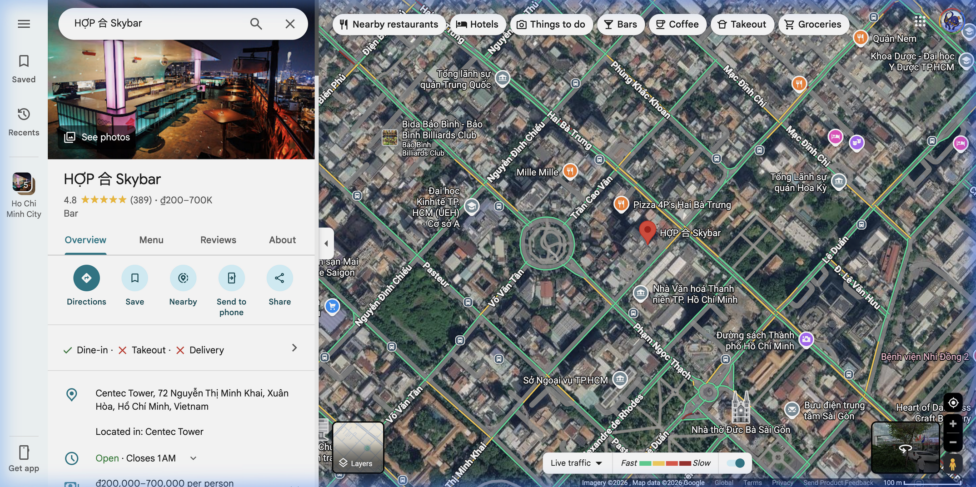This screenshot has height=487, width=976.
Task: Click the Nearby search icon
Action: pos(183,278)
